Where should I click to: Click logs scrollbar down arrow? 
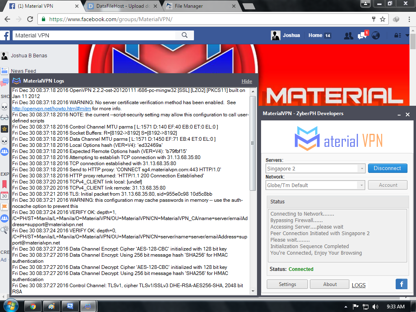[x=253, y=291]
